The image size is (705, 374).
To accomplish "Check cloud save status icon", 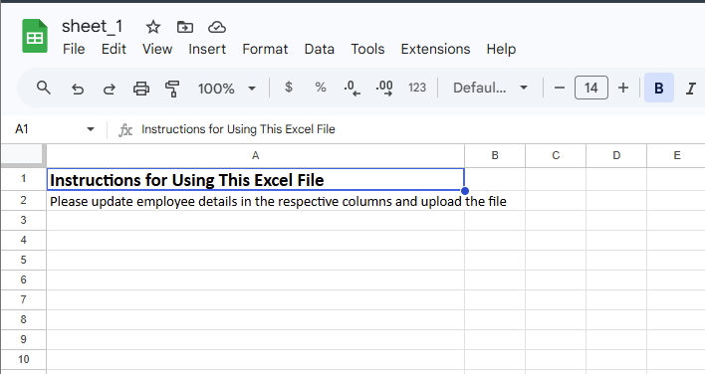I will coord(217,27).
